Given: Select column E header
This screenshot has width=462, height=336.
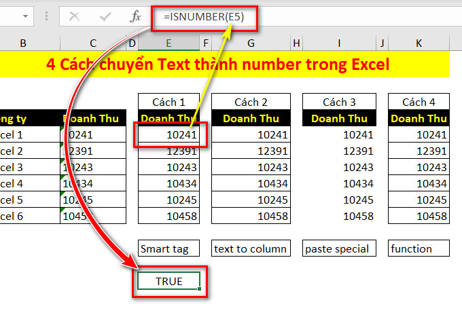Looking at the screenshot, I should pos(168,43).
